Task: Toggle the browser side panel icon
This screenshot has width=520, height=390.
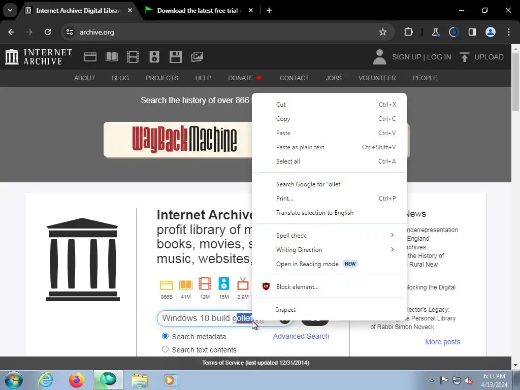Action: (x=472, y=32)
